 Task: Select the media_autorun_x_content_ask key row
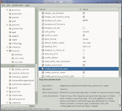[x=79, y=76]
